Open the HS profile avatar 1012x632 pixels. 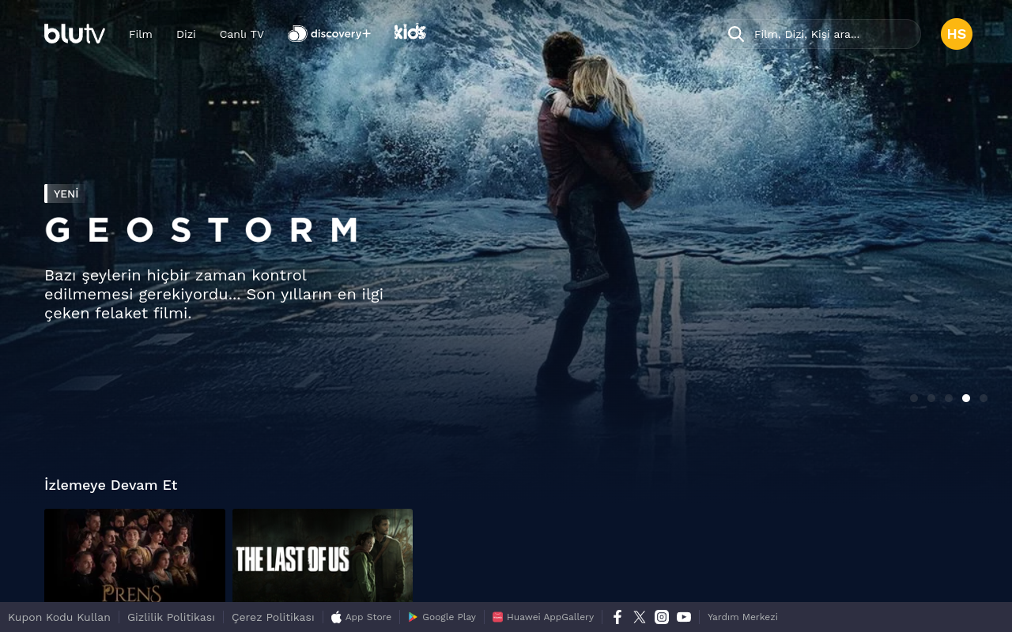(x=957, y=34)
